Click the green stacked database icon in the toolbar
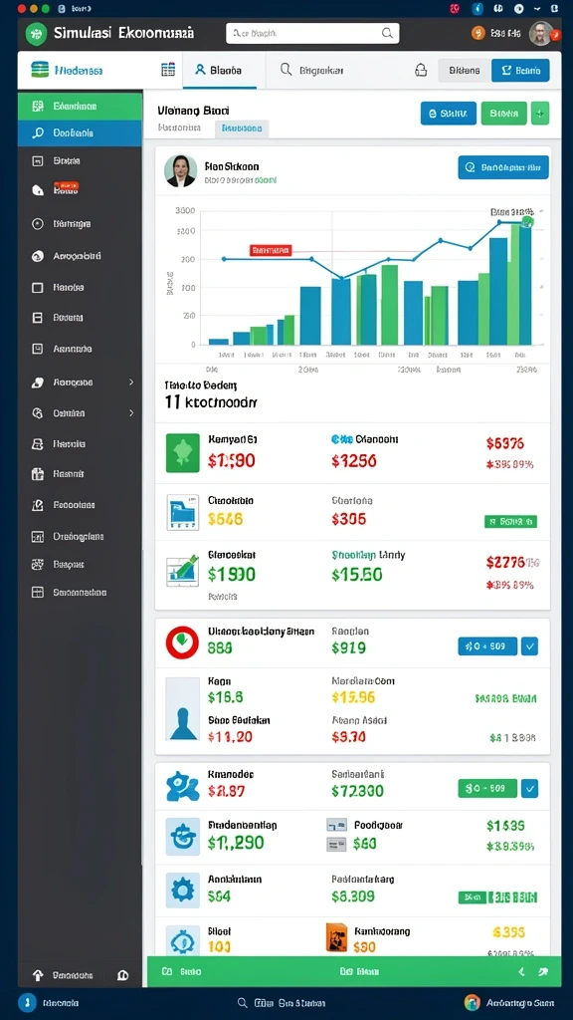Viewport: 573px width, 1020px height. [40, 70]
